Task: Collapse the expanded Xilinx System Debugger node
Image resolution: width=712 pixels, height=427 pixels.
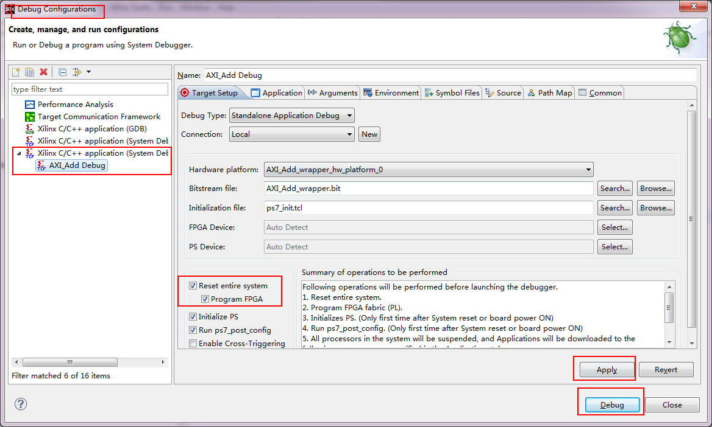Action: pyautogui.click(x=19, y=153)
